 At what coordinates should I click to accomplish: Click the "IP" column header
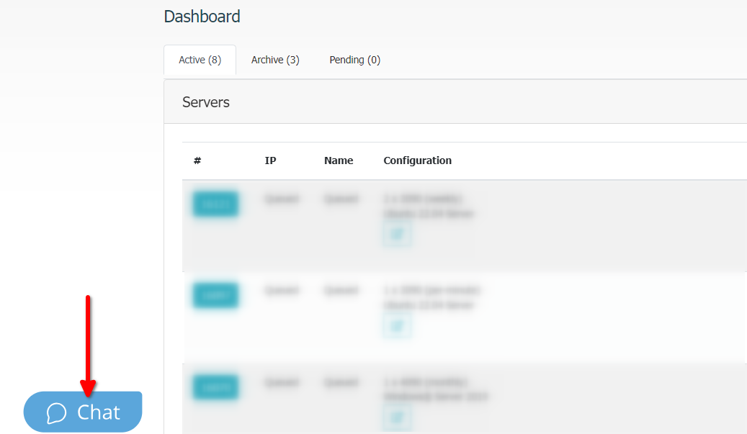coord(270,161)
